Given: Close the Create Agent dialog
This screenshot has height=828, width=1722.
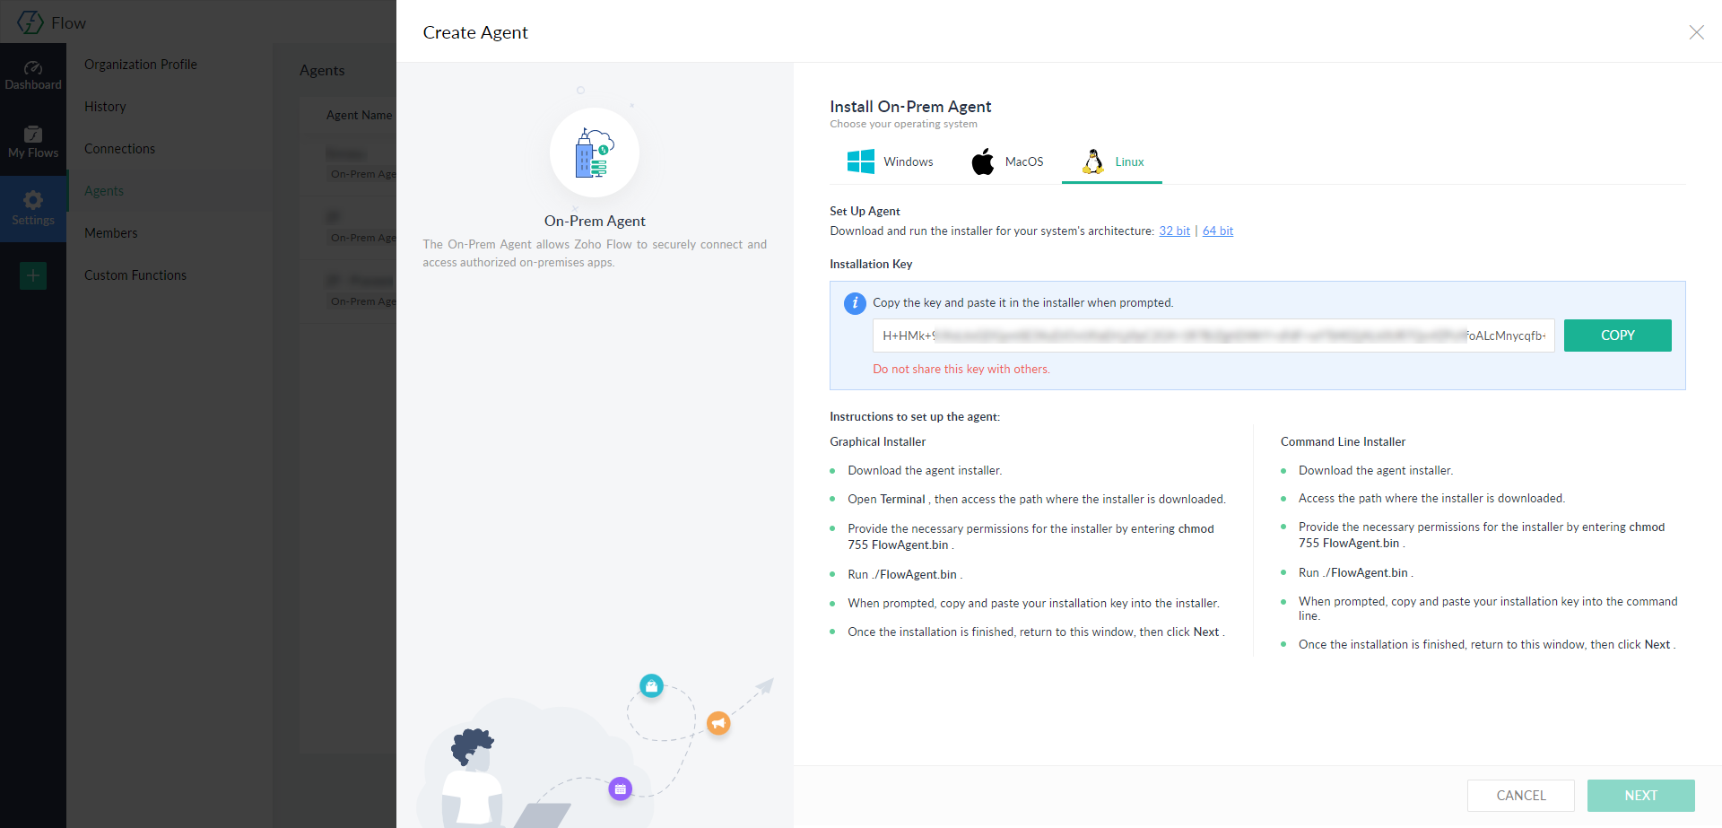Looking at the screenshot, I should click(1696, 32).
